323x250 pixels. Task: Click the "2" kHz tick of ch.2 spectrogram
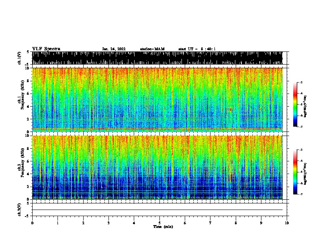click(29, 187)
